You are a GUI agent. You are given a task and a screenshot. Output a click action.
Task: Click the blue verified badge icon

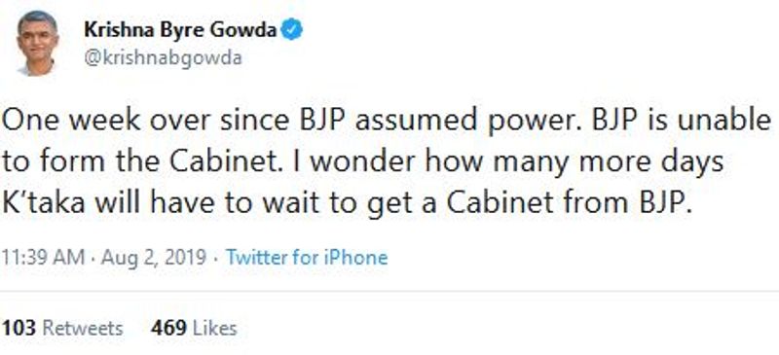click(x=292, y=31)
